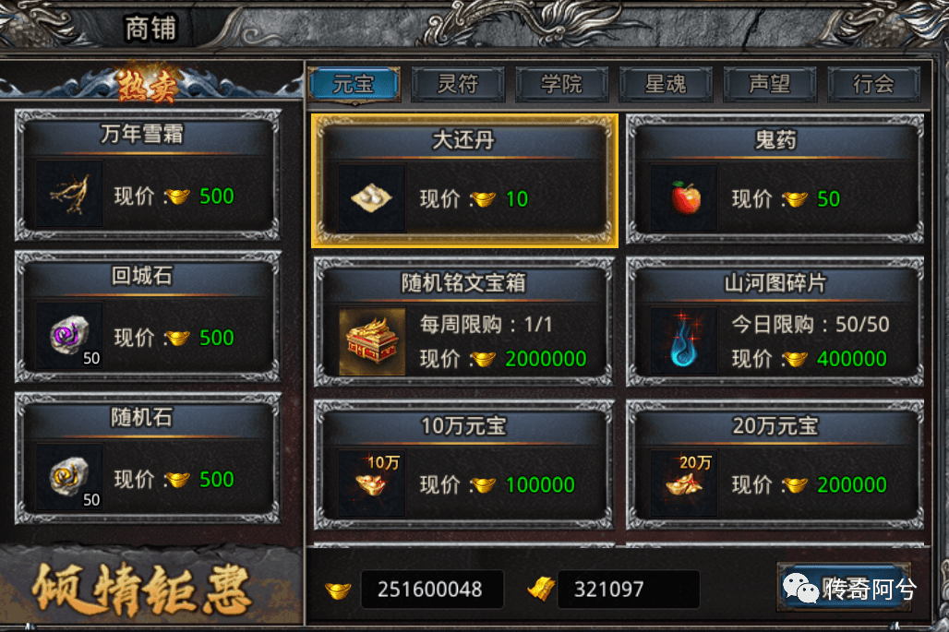
Task: Select the 山河图碎片 blue flame icon
Action: 684,341
